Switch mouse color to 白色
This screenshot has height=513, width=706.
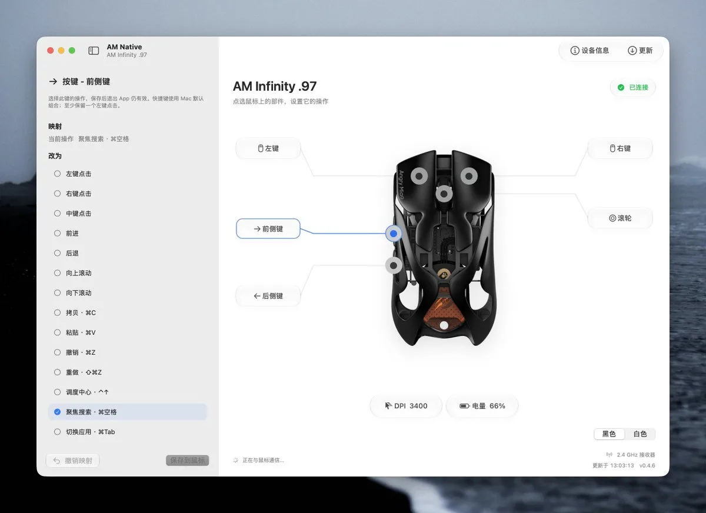click(640, 434)
